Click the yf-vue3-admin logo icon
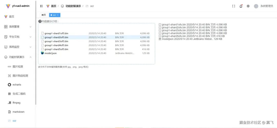The width and height of the screenshot is (277, 128). tap(8, 6)
